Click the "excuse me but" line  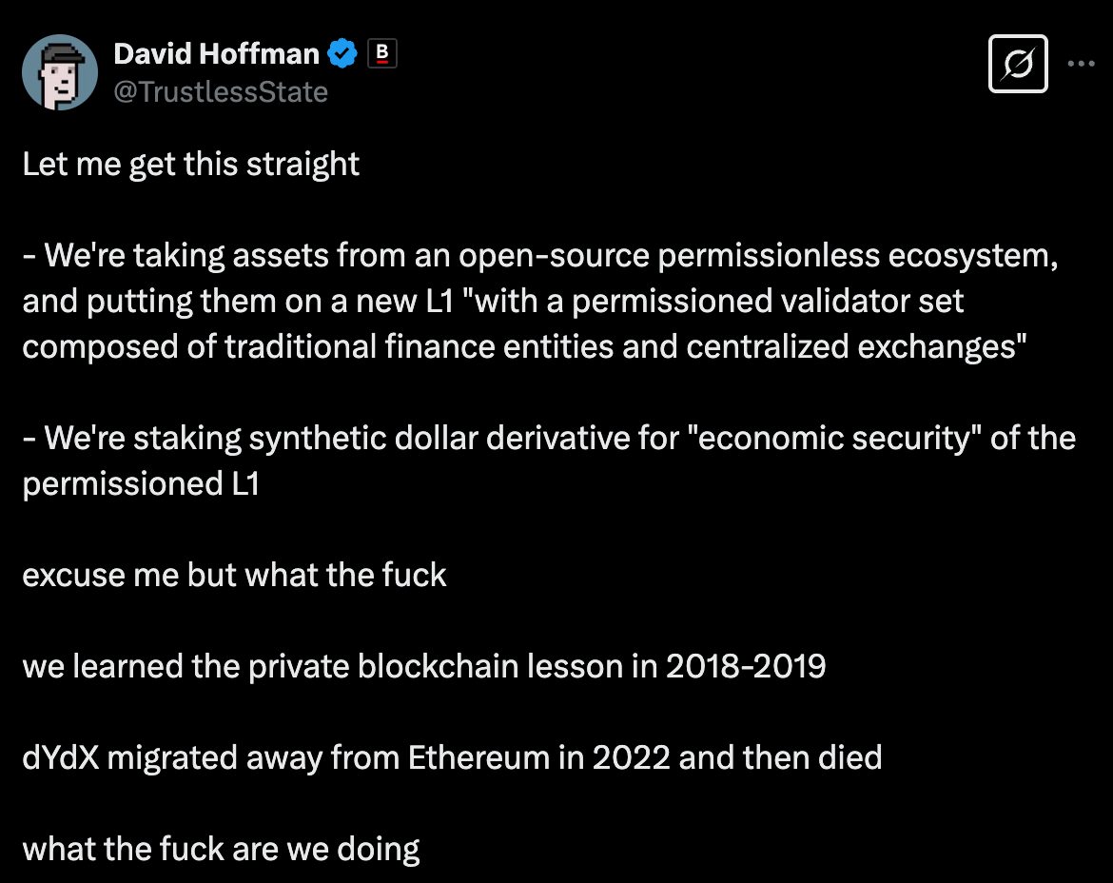pyautogui.click(x=234, y=576)
